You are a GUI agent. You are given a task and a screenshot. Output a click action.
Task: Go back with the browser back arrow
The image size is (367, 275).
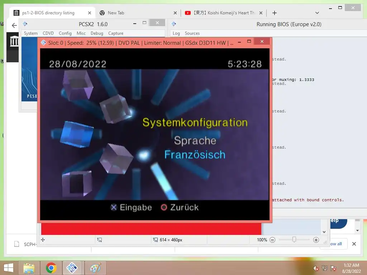tap(14, 25)
